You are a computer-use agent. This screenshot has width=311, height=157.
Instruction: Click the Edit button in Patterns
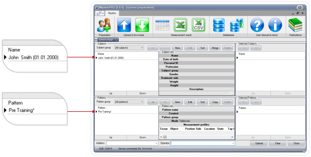click(190, 102)
